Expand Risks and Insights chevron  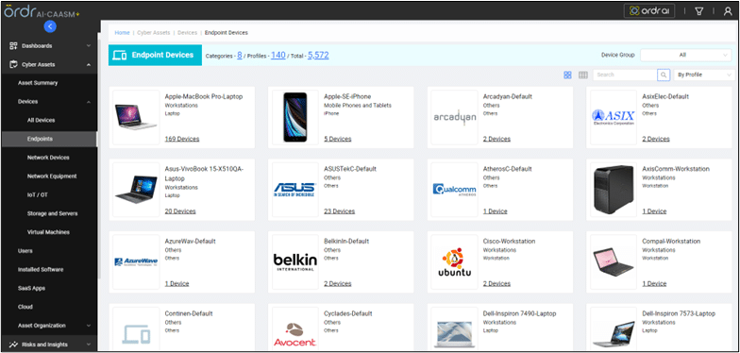tap(89, 345)
